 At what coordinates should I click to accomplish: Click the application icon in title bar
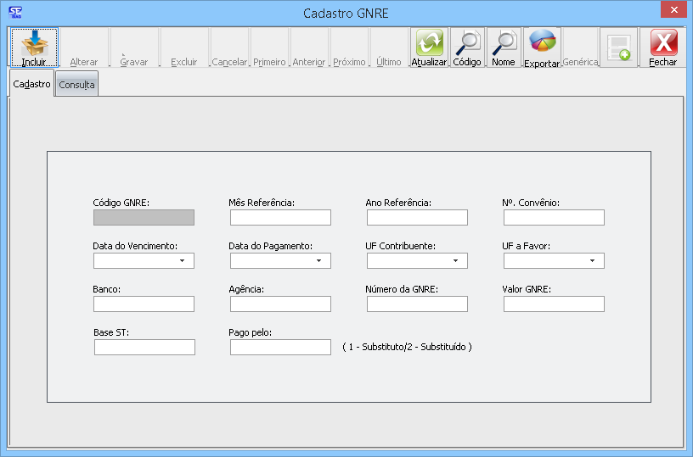click(x=14, y=12)
